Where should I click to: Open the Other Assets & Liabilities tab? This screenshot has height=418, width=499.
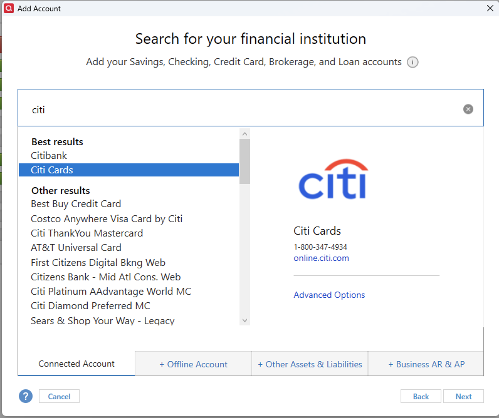[x=310, y=364]
